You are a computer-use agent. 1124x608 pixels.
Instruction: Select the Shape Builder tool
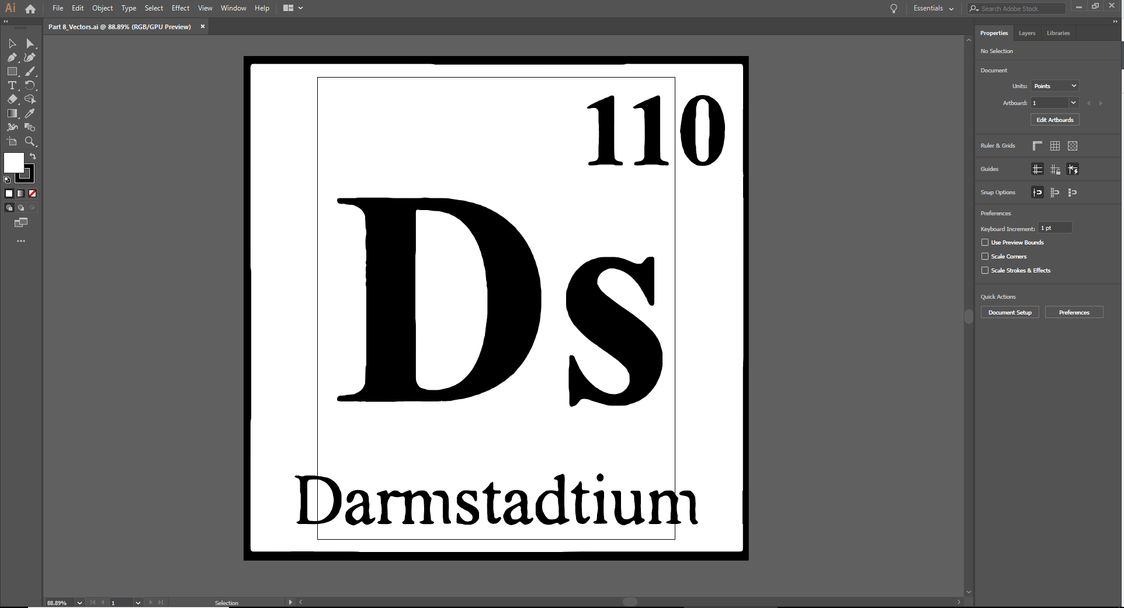(30, 100)
